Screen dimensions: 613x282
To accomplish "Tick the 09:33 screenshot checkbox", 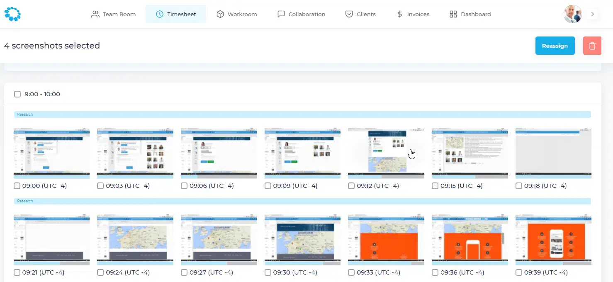I will click(x=351, y=272).
